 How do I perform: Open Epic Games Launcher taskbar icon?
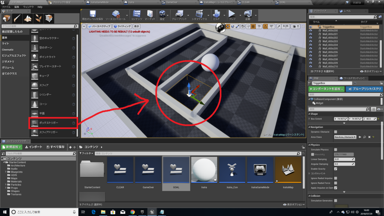pos(142,212)
